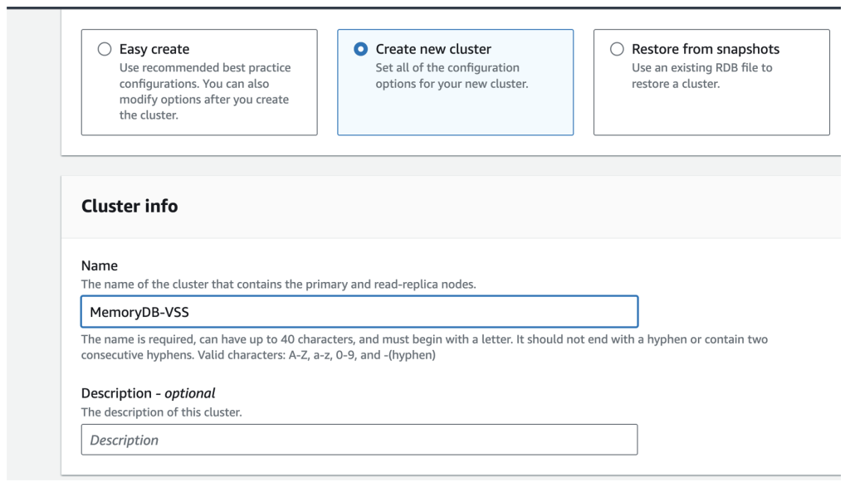Click the word "optional" in Description label
Screen dimensions: 850x487
[190, 393]
